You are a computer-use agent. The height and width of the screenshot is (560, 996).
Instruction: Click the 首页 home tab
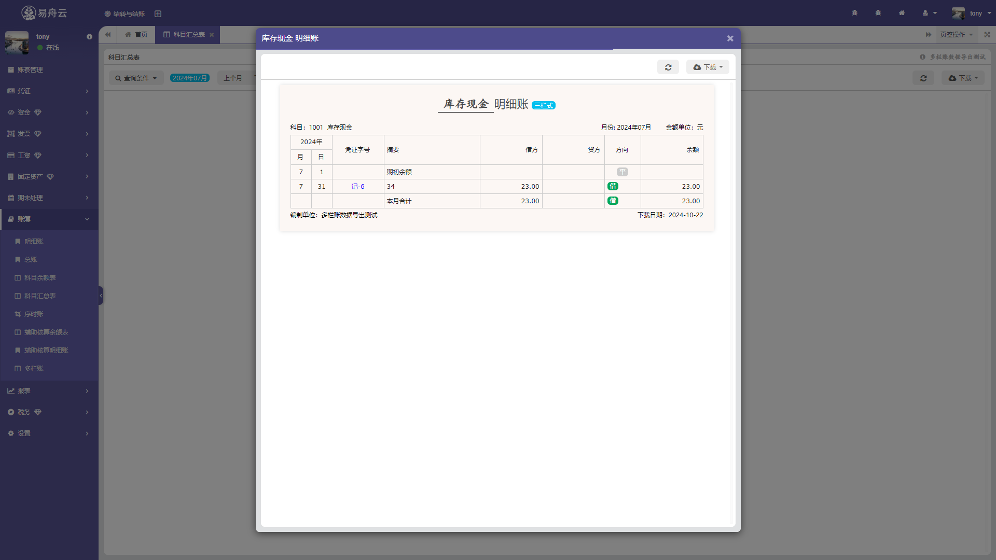tap(136, 35)
